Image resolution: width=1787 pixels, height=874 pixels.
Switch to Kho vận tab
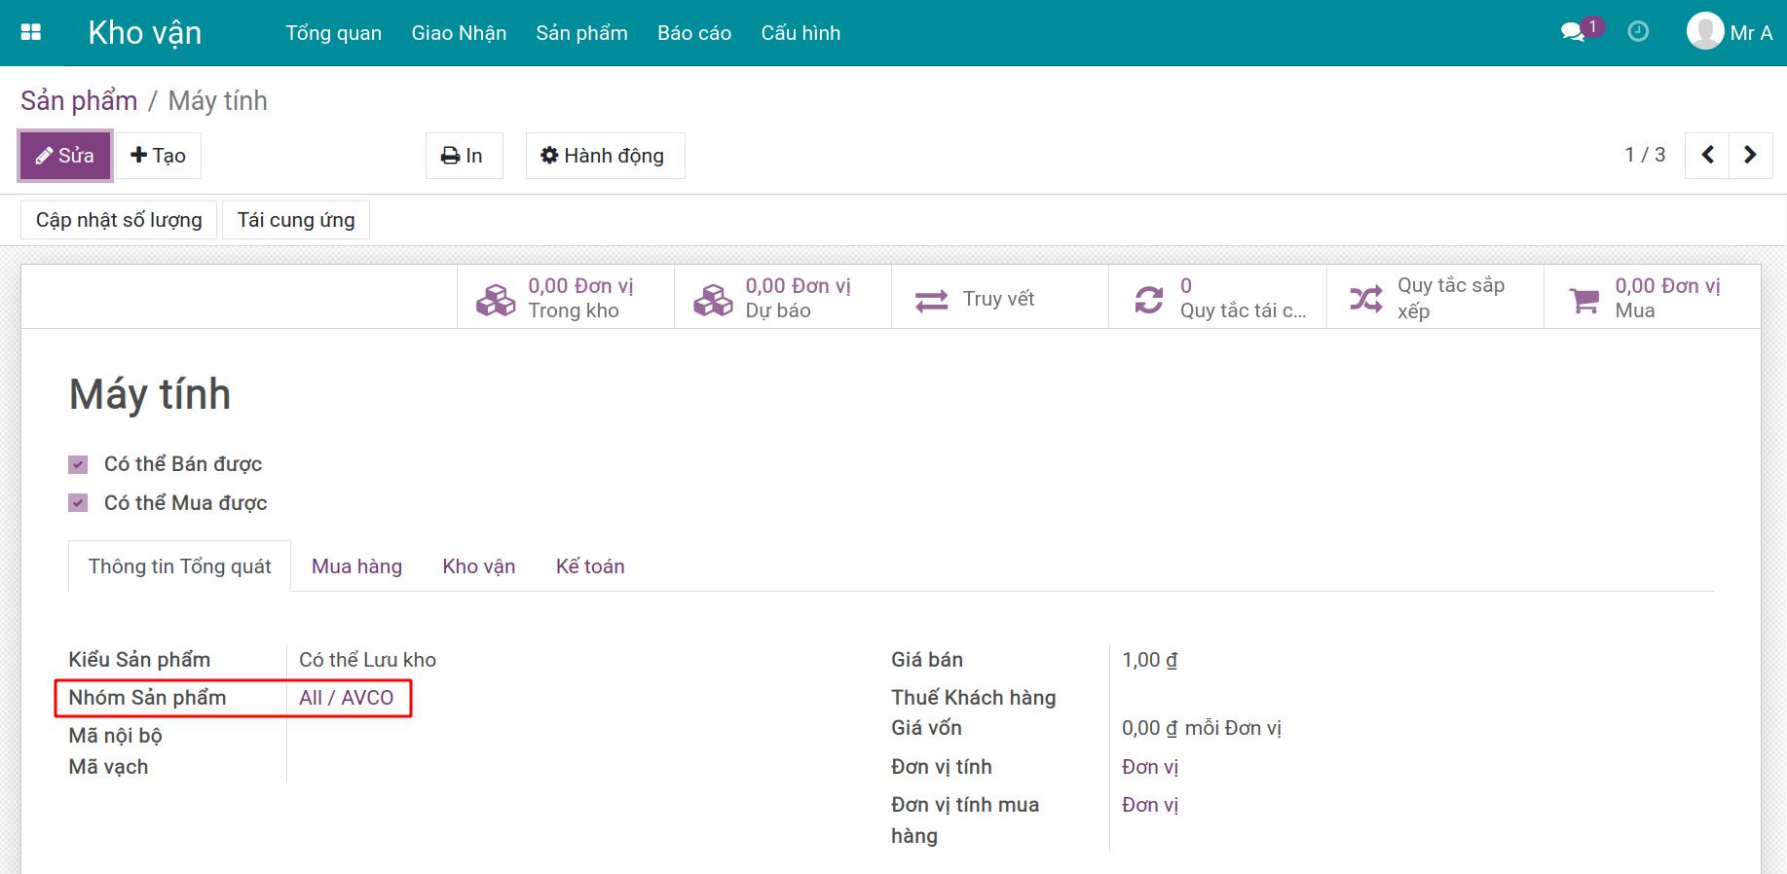479,566
